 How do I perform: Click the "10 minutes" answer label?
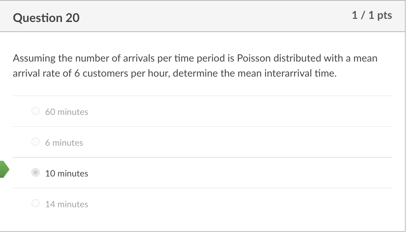click(x=67, y=173)
